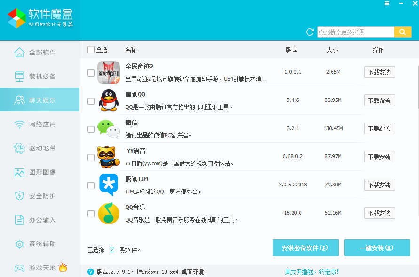This screenshot has width=419, height=277.
Task: Click the 微信 size value 130.45M
Action: 333,128
